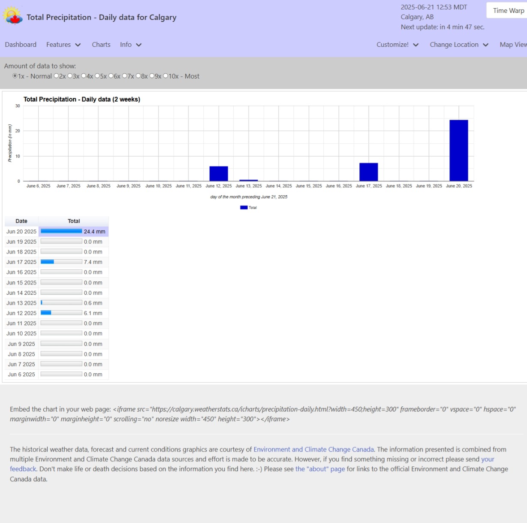Click the June 12, 2025 chart bar
The height and width of the screenshot is (523, 527).
click(219, 174)
